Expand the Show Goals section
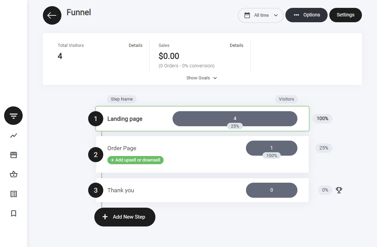 click(201, 78)
